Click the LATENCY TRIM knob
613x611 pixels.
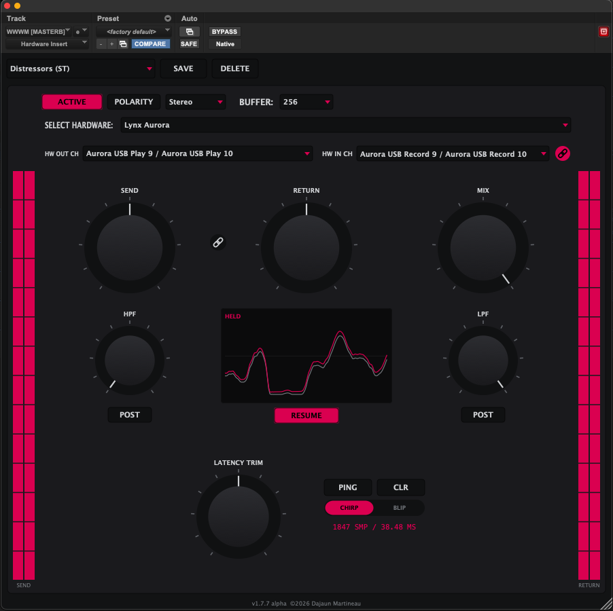(238, 516)
